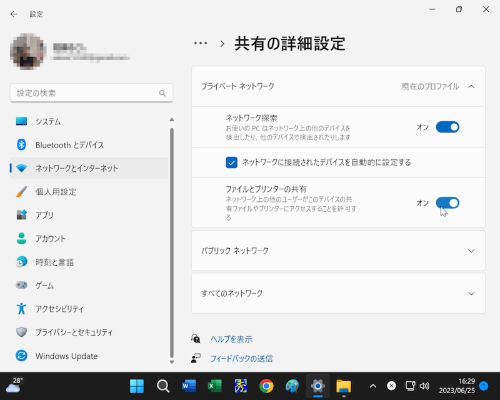This screenshot has height=400, width=500.
Task: Open プライバシーとセキュリティ shield icon
Action: (x=22, y=332)
